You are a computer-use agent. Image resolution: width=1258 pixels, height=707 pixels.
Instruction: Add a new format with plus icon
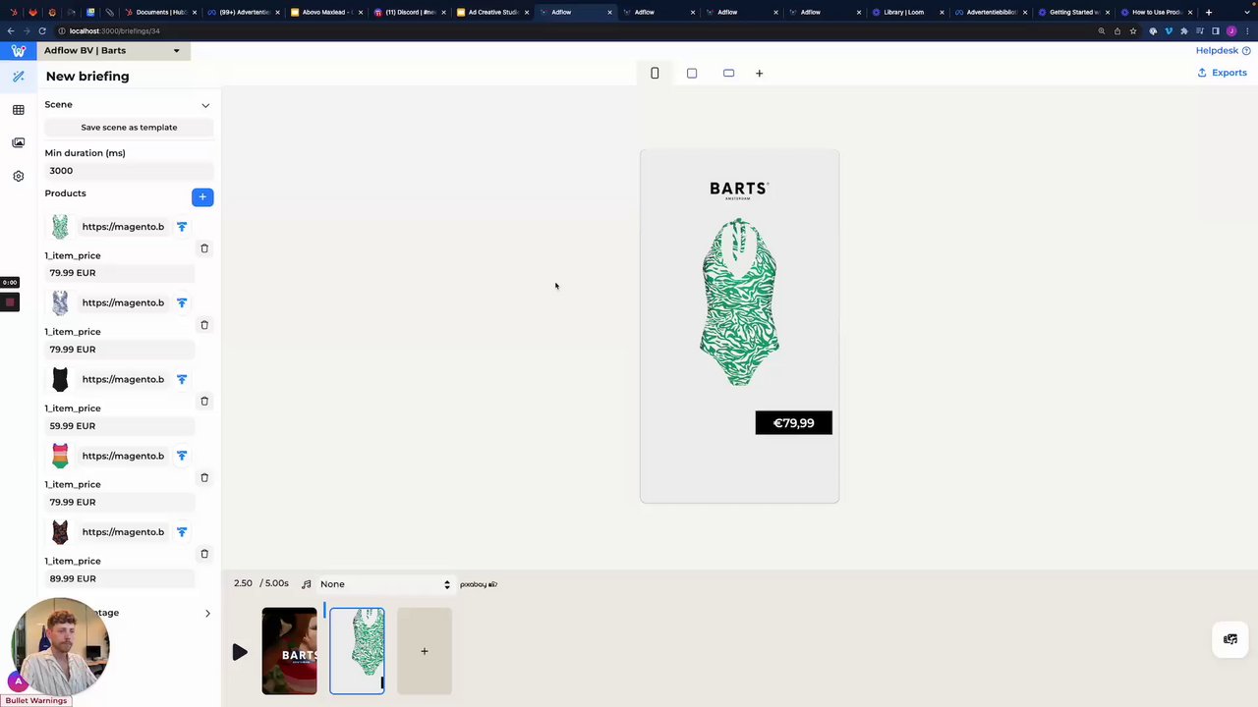point(759,73)
